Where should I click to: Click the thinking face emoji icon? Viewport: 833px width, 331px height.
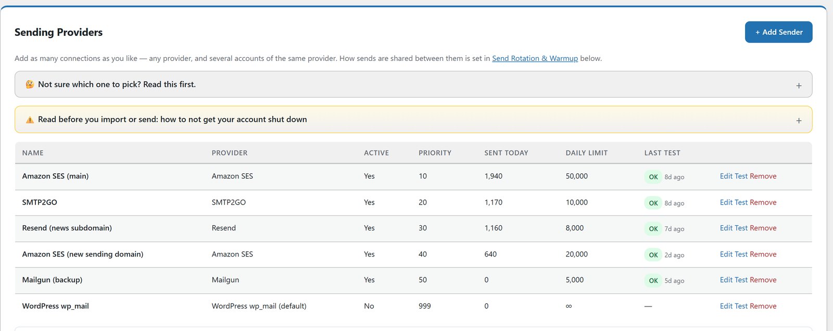tap(30, 84)
